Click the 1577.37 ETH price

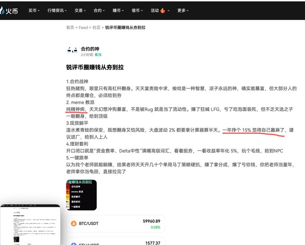(152, 243)
